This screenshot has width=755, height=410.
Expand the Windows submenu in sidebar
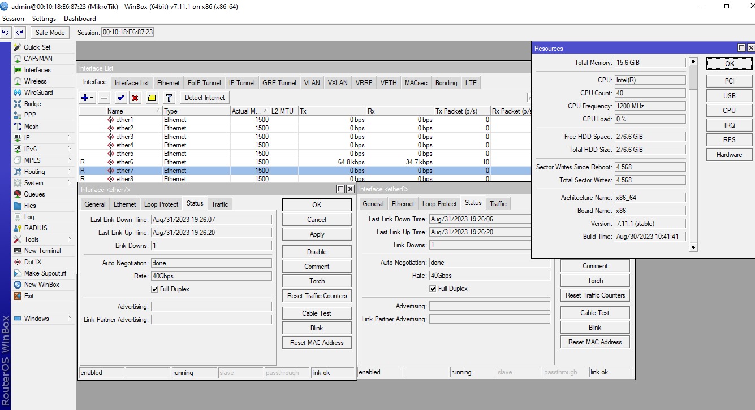pos(69,319)
